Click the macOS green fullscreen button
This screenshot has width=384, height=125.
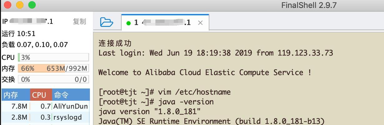(32, 5)
